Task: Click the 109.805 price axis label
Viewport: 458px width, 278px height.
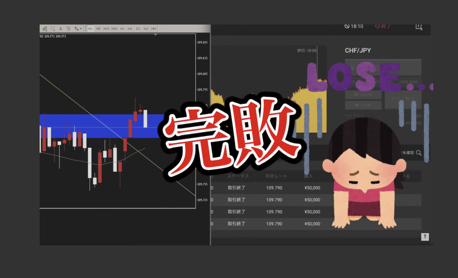Action: pyautogui.click(x=203, y=74)
